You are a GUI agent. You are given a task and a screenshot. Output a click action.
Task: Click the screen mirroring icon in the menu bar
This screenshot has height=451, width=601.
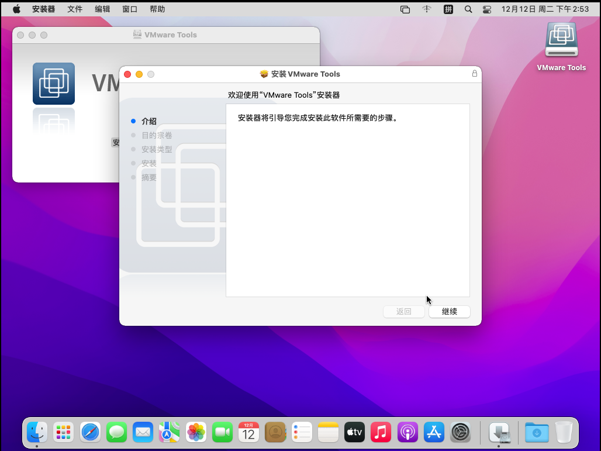[x=405, y=9]
